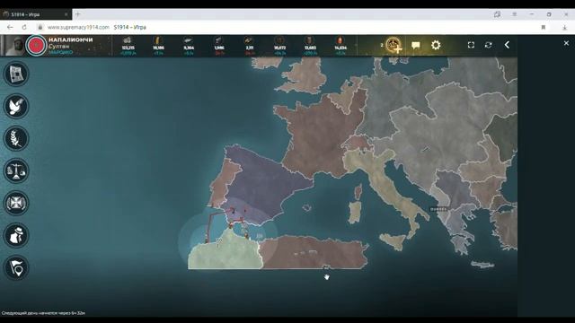Open the browser hamburger menu

(515, 14)
